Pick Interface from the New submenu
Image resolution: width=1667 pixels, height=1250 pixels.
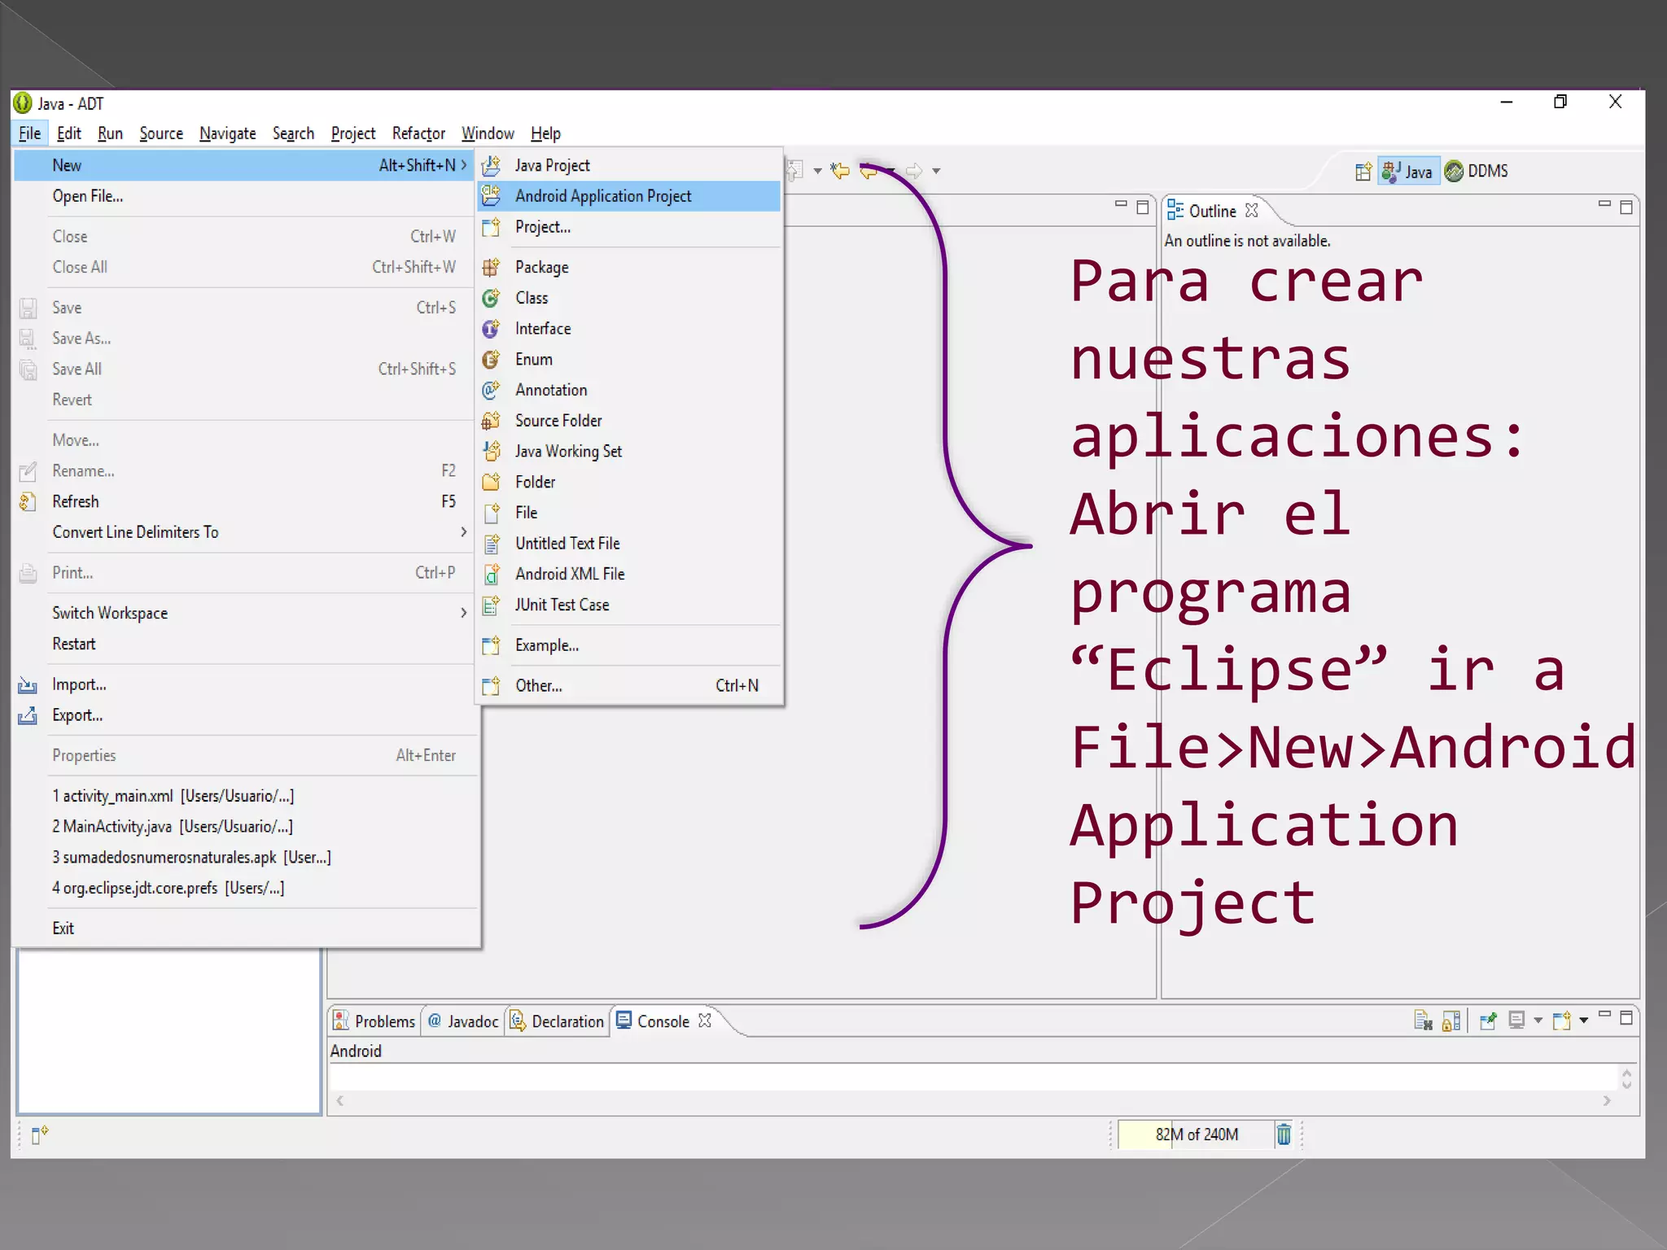628,329
